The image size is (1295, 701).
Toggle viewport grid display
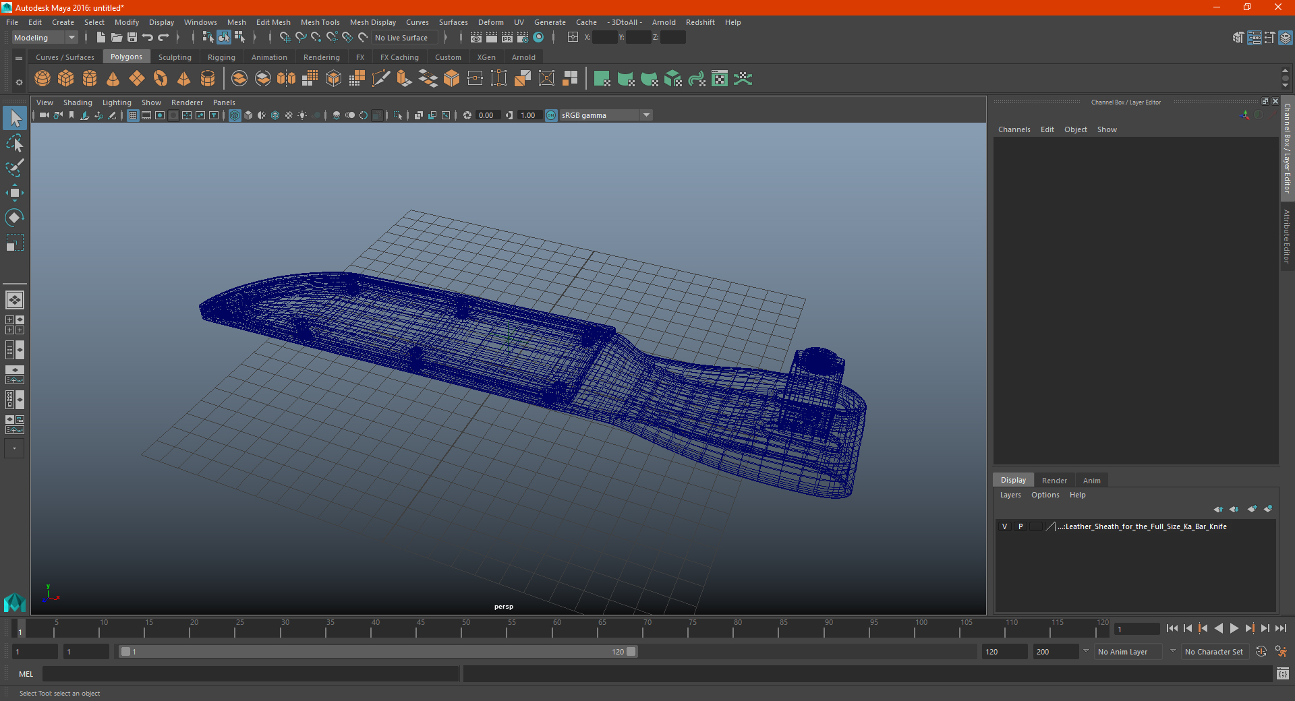pyautogui.click(x=133, y=115)
